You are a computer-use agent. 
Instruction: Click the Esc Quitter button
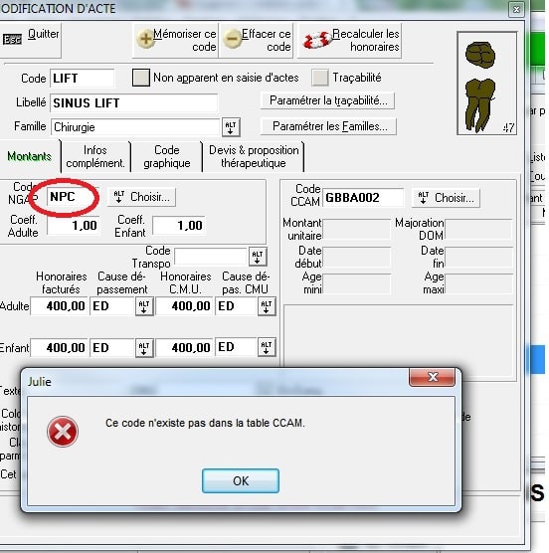[30, 40]
